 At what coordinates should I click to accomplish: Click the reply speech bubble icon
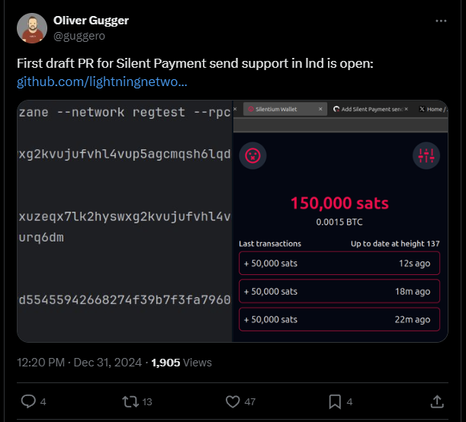28,401
